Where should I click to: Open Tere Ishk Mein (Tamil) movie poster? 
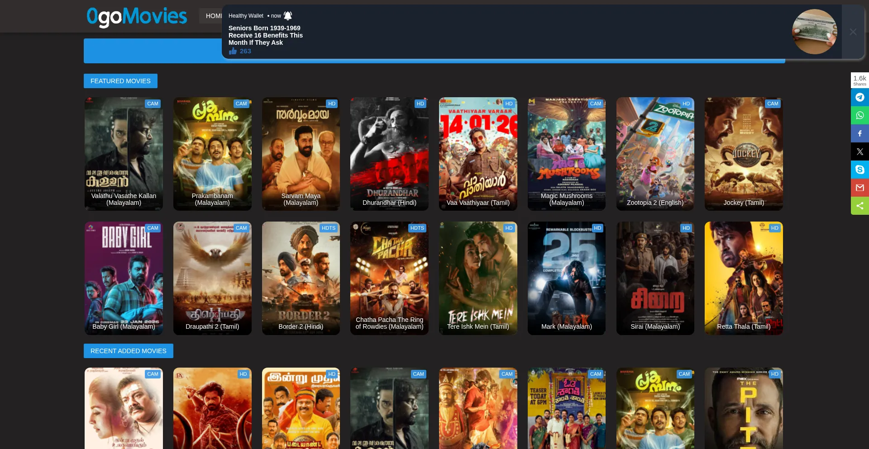point(478,278)
